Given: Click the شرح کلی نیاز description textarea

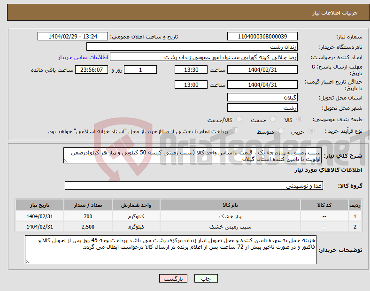Looking at the screenshot, I should point(193,156).
